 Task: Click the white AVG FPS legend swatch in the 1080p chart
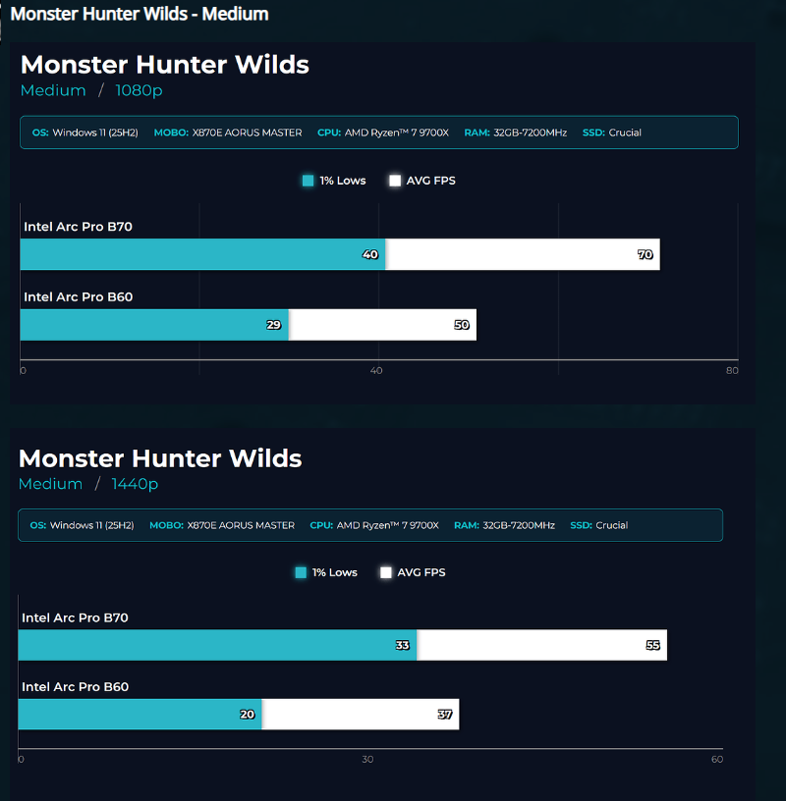(x=395, y=181)
